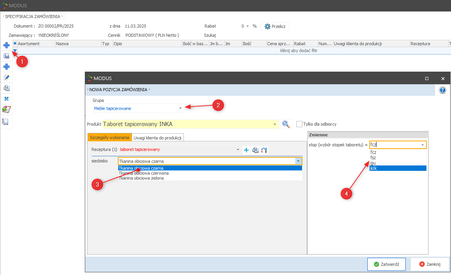This screenshot has height=275, width=451.
Task: Open help with the question mark icon
Action: click(x=442, y=90)
